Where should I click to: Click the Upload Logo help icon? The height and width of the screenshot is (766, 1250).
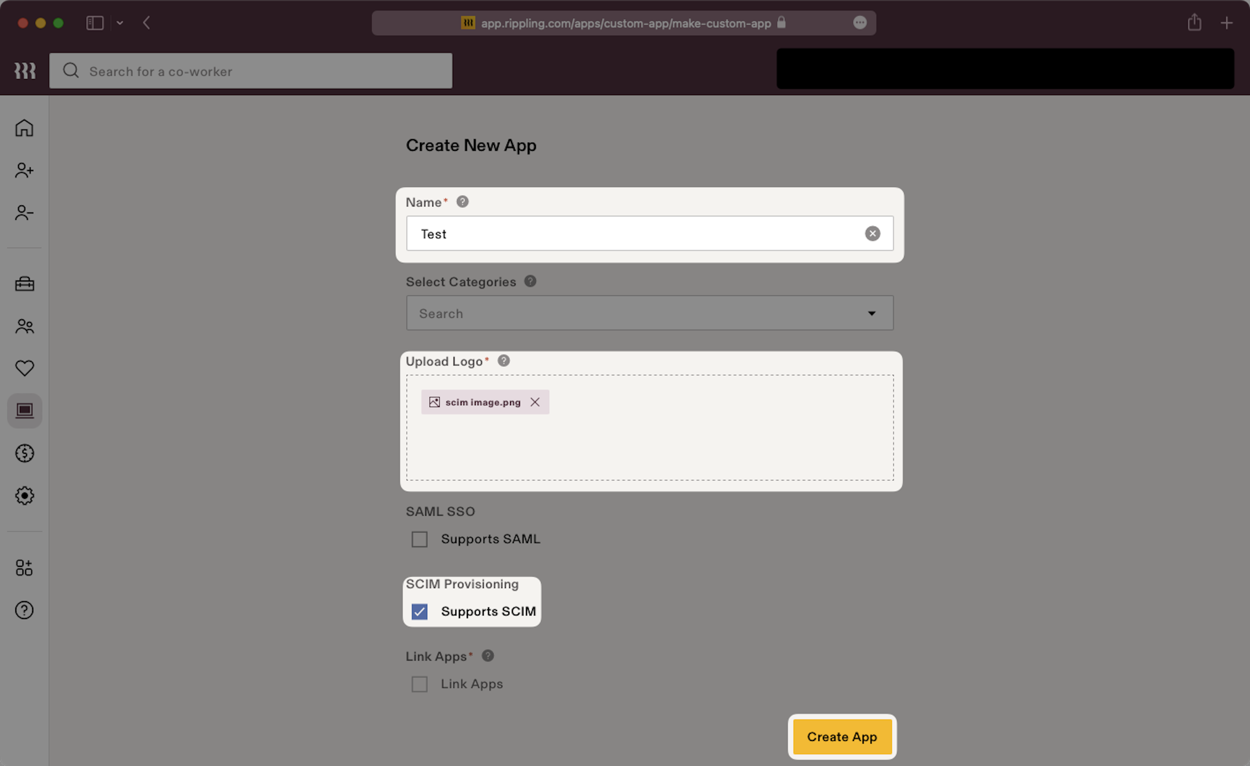click(503, 361)
